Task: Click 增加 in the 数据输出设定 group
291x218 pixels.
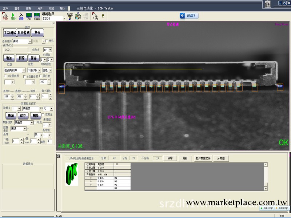Action: [x=11, y=116]
